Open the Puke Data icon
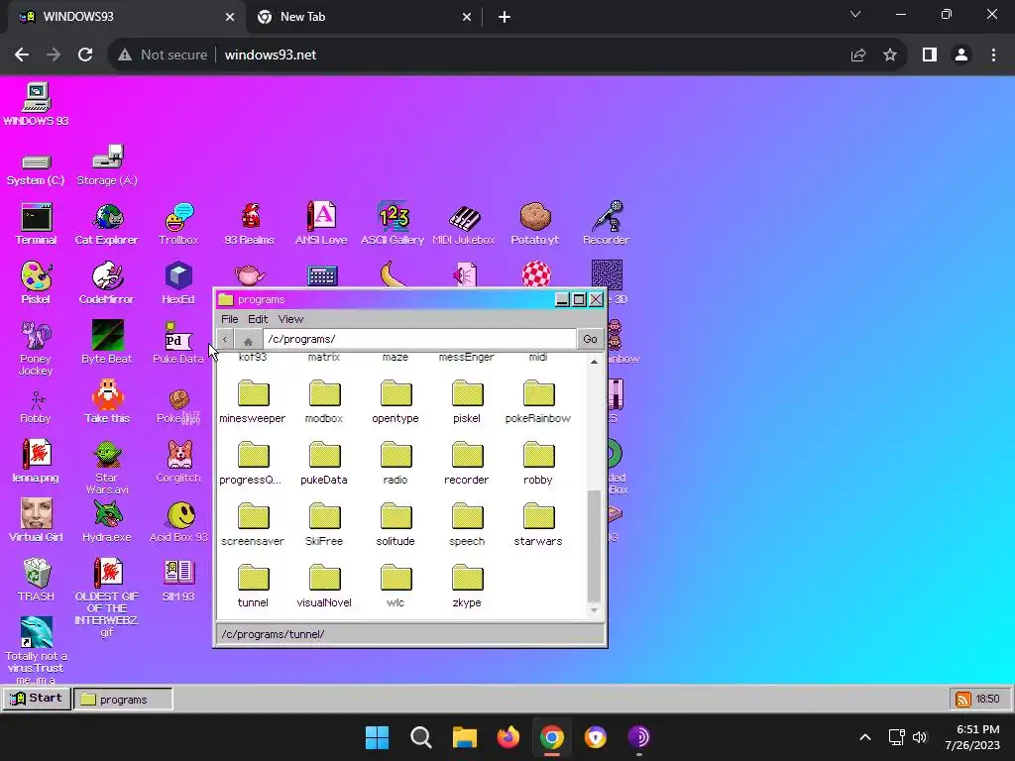1015x761 pixels. tap(178, 342)
